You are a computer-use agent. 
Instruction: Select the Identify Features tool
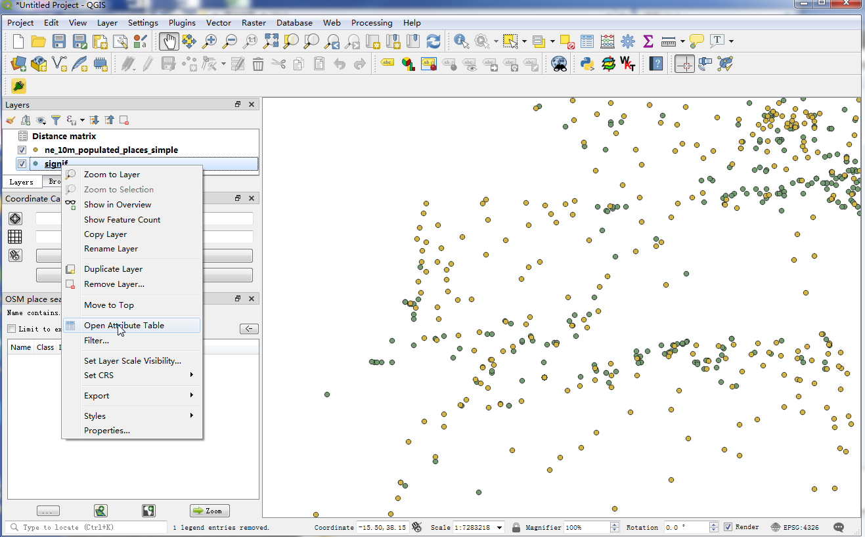(x=462, y=41)
